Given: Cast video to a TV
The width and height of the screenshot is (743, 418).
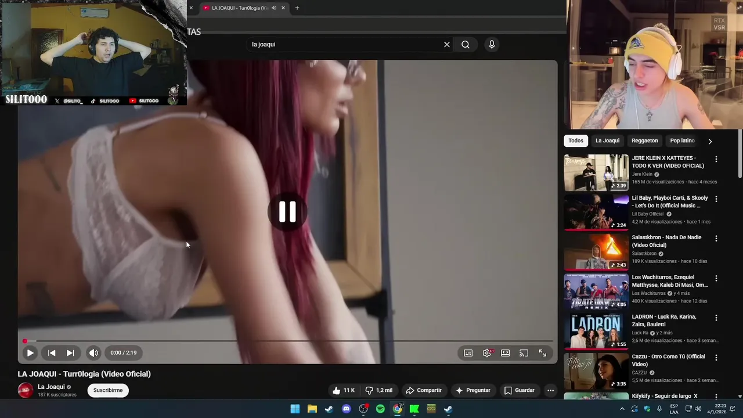Looking at the screenshot, I should pyautogui.click(x=524, y=353).
